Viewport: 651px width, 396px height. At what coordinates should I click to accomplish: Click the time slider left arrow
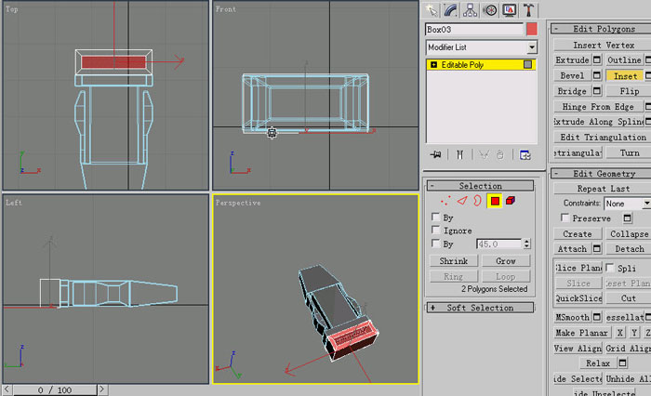coord(7,389)
